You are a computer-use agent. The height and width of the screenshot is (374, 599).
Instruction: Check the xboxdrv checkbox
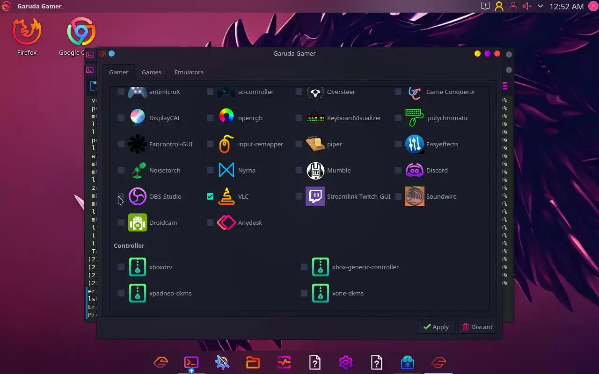pyautogui.click(x=121, y=267)
